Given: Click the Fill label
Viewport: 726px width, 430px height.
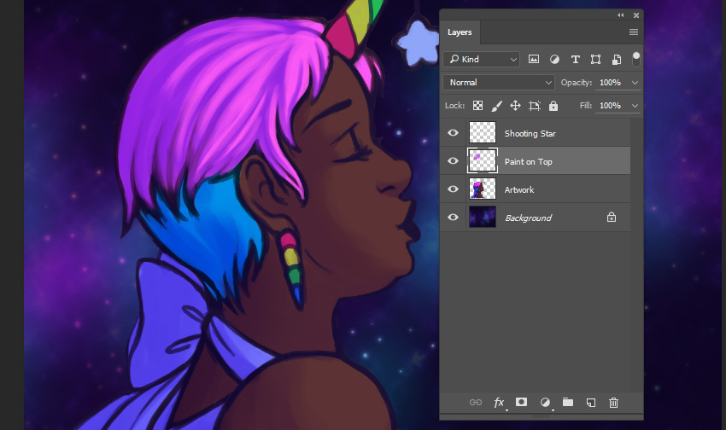Looking at the screenshot, I should 586,106.
